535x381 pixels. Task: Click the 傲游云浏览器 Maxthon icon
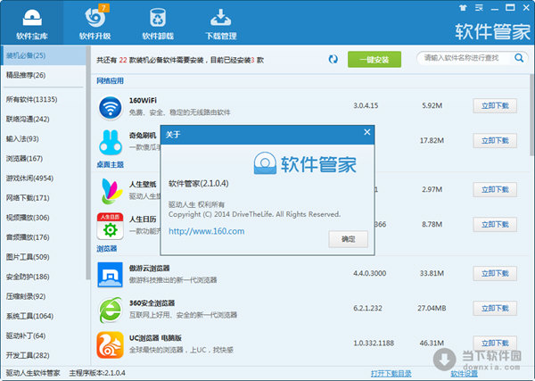tap(110, 275)
